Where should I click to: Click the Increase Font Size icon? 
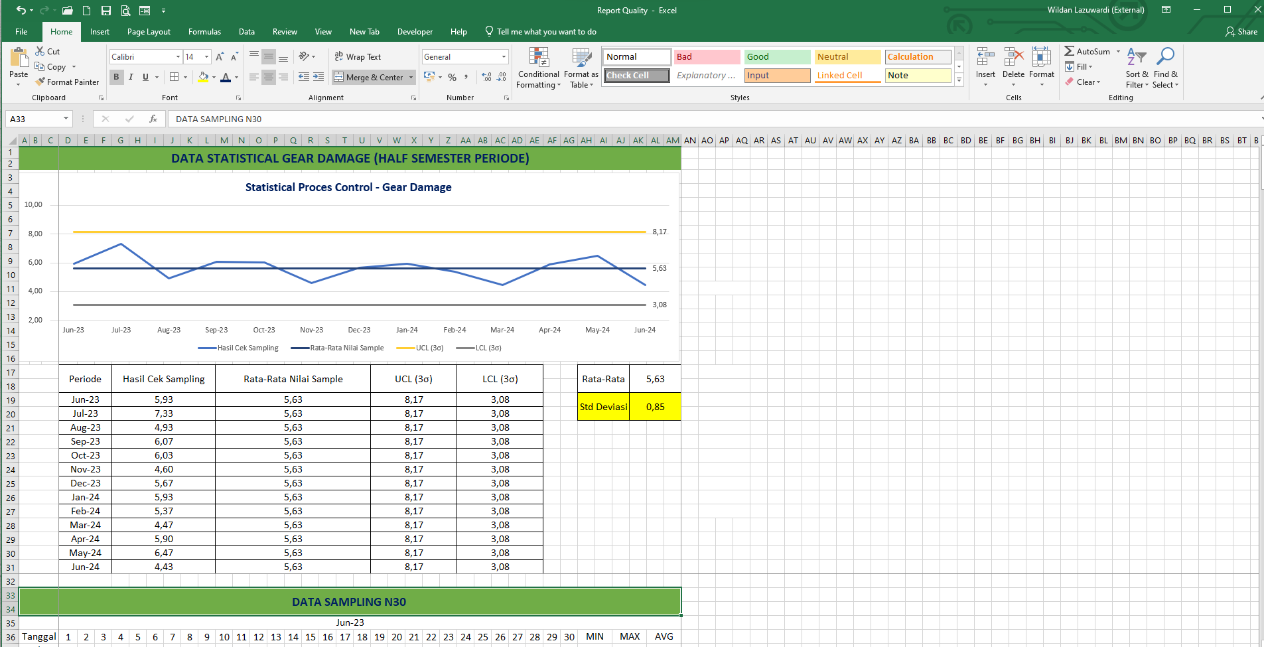[220, 57]
